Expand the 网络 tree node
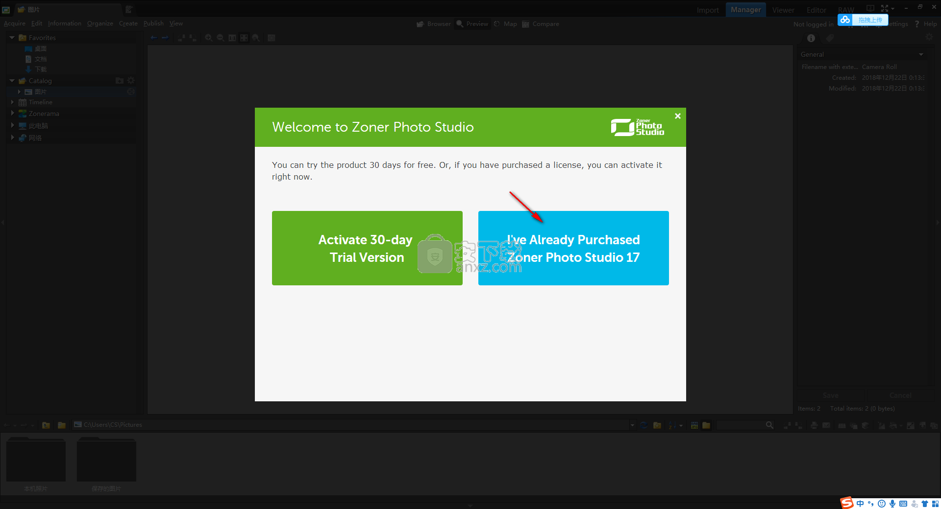This screenshot has width=941, height=509. [x=12, y=138]
